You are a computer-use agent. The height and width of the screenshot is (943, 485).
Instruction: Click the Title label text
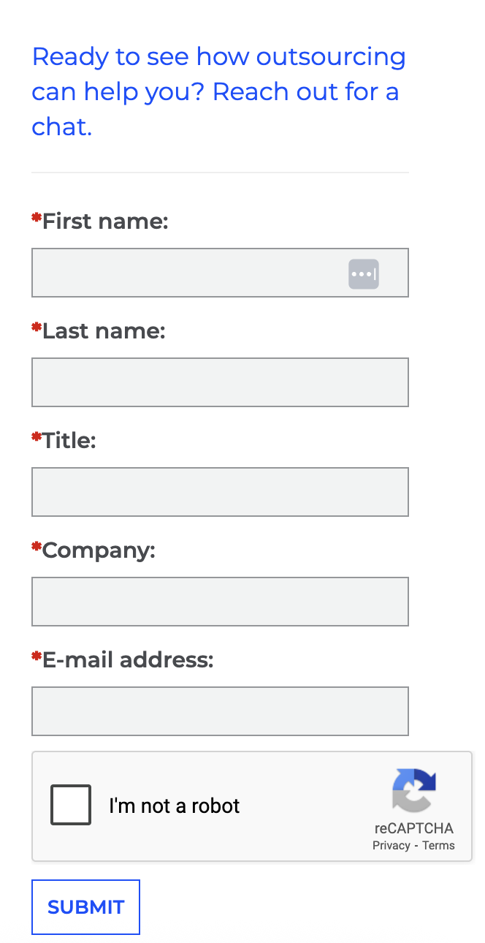tap(69, 441)
